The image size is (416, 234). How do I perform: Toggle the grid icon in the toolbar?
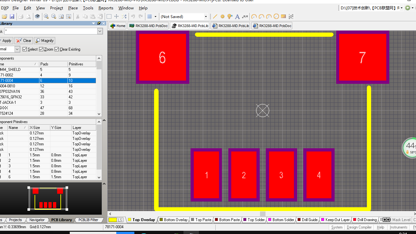150,16
